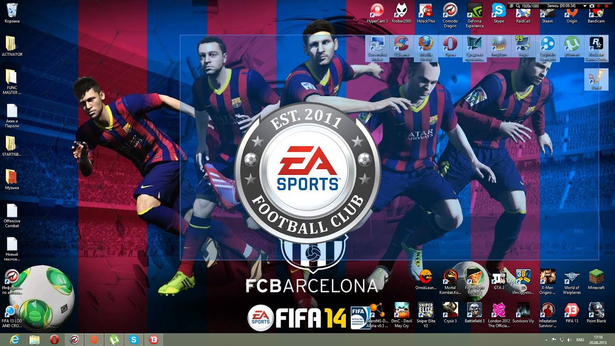This screenshot has height=346, width=615.
Task: Switch to µTorrent in the taskbar
Action: (114, 339)
